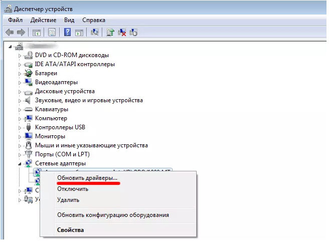The width and height of the screenshot is (329, 244).
Task: Collapse the root computer tree node
Action: click(10, 47)
